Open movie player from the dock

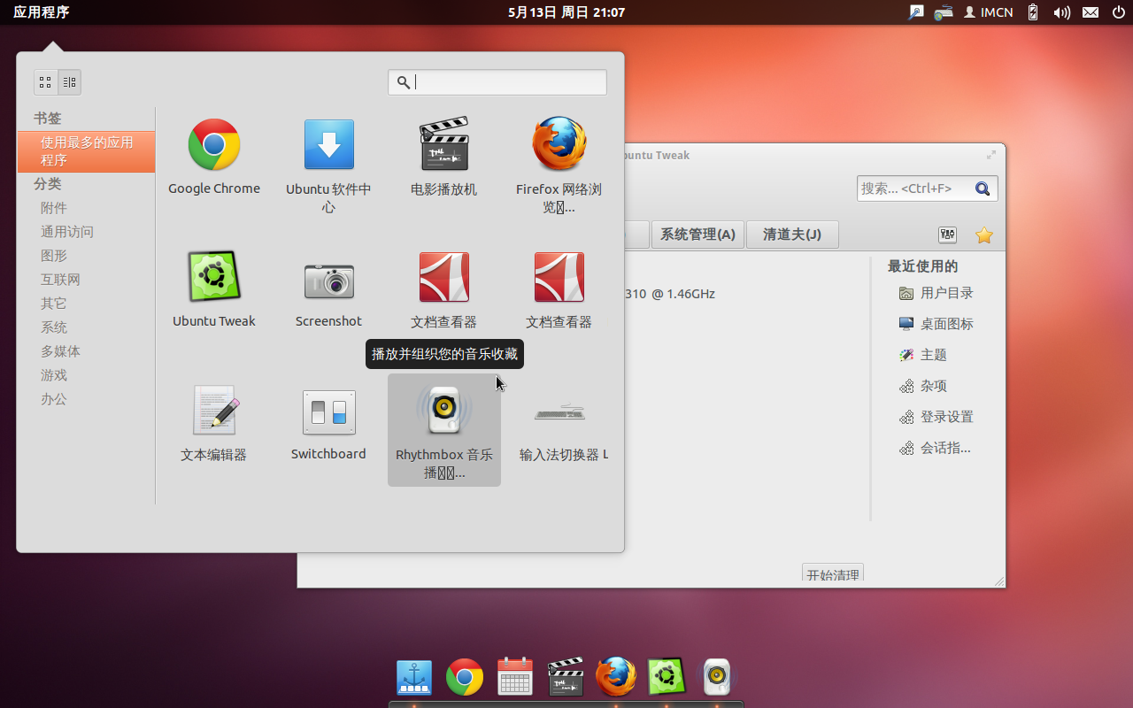click(566, 677)
